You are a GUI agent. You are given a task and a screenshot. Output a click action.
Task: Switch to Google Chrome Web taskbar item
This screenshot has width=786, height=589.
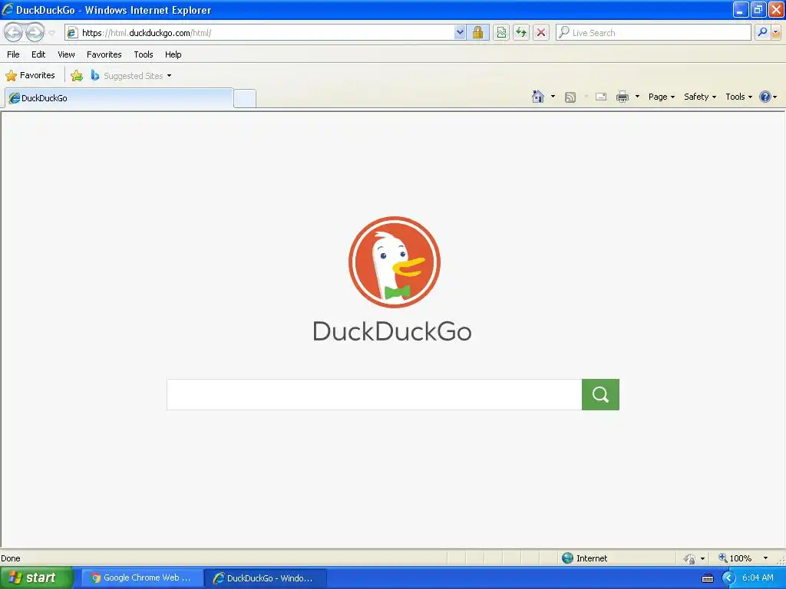(x=142, y=578)
